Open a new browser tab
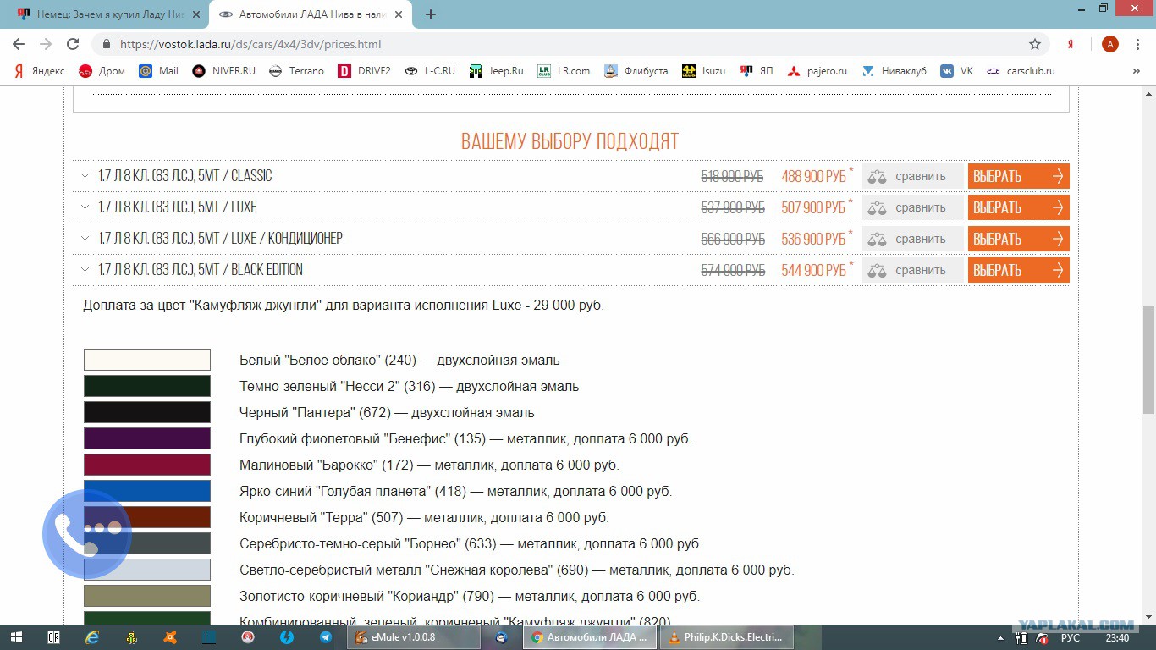The height and width of the screenshot is (650, 1156). pos(431,14)
